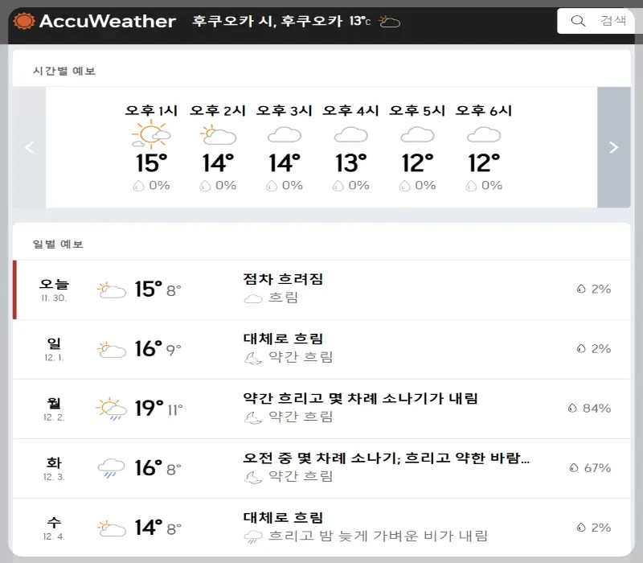This screenshot has height=563, width=643.
Task: Select the 오후 5시 cloud icon
Action: point(417,134)
